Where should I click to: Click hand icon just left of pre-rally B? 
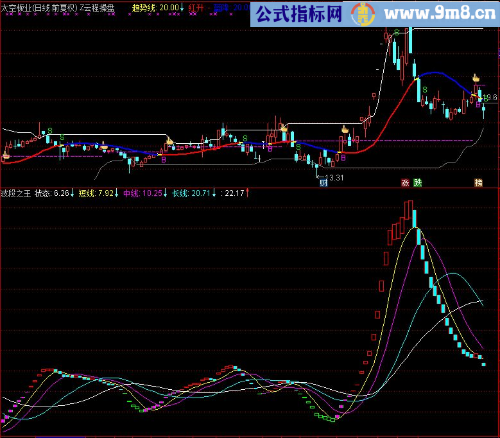(x=345, y=129)
